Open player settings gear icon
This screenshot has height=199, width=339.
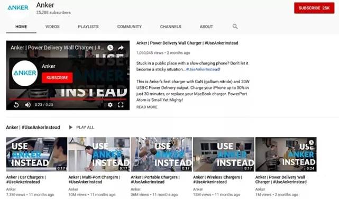(110, 105)
